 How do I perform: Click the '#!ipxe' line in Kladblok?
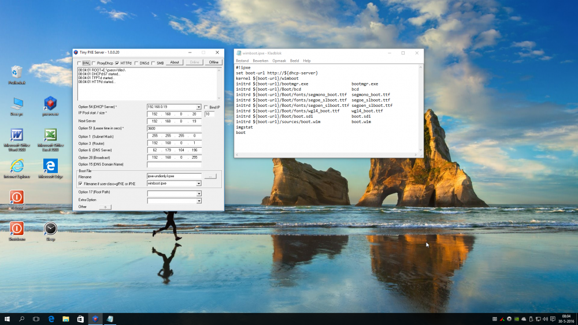coord(243,68)
